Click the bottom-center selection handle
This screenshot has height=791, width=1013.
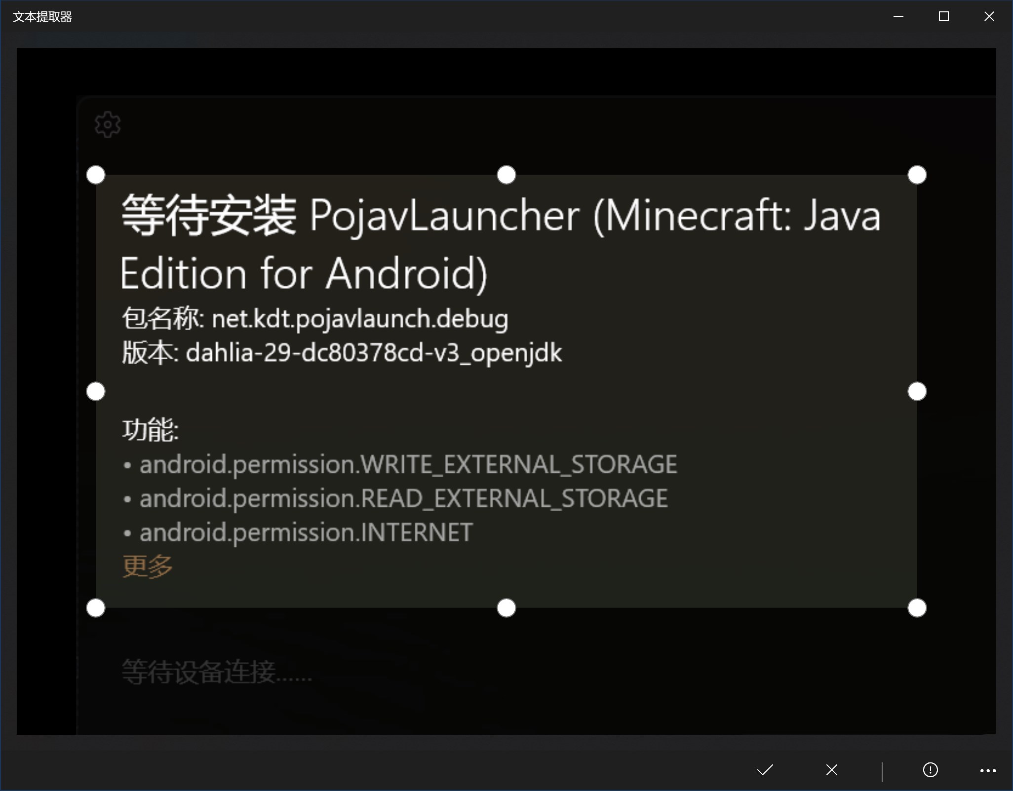click(506, 608)
